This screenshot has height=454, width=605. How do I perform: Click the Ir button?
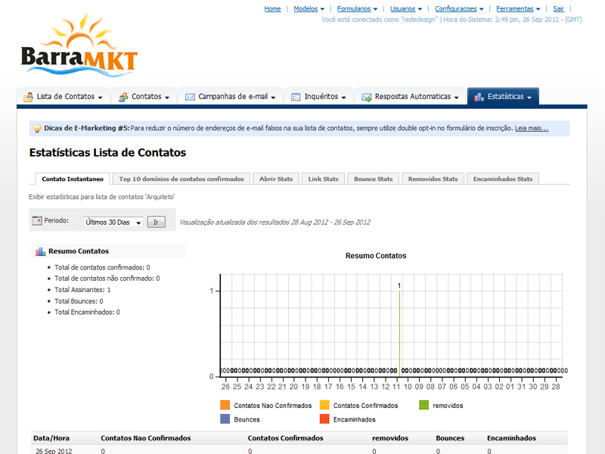(x=157, y=222)
